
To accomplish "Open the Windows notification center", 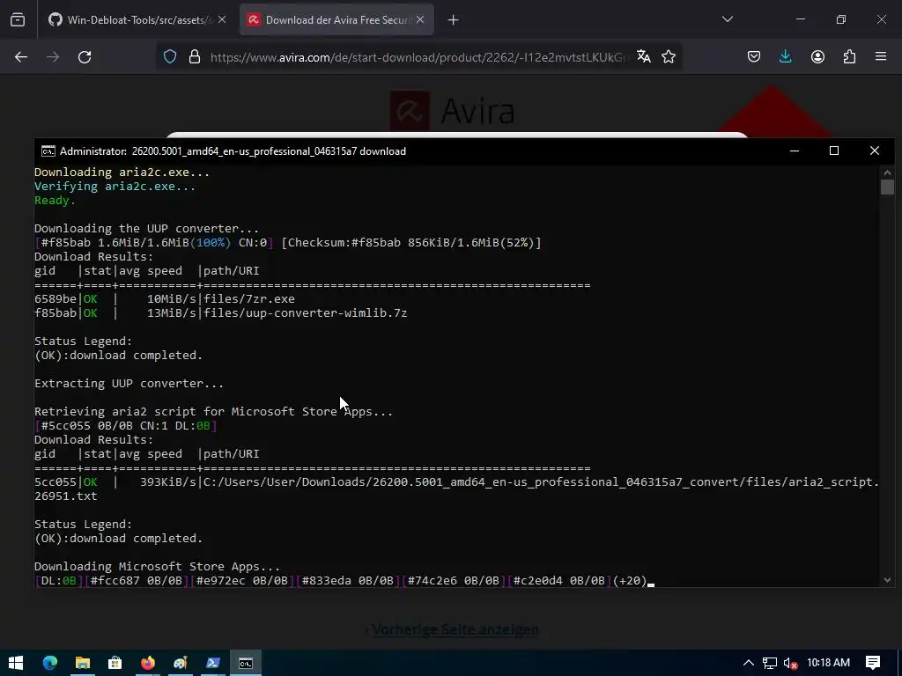I will (873, 663).
